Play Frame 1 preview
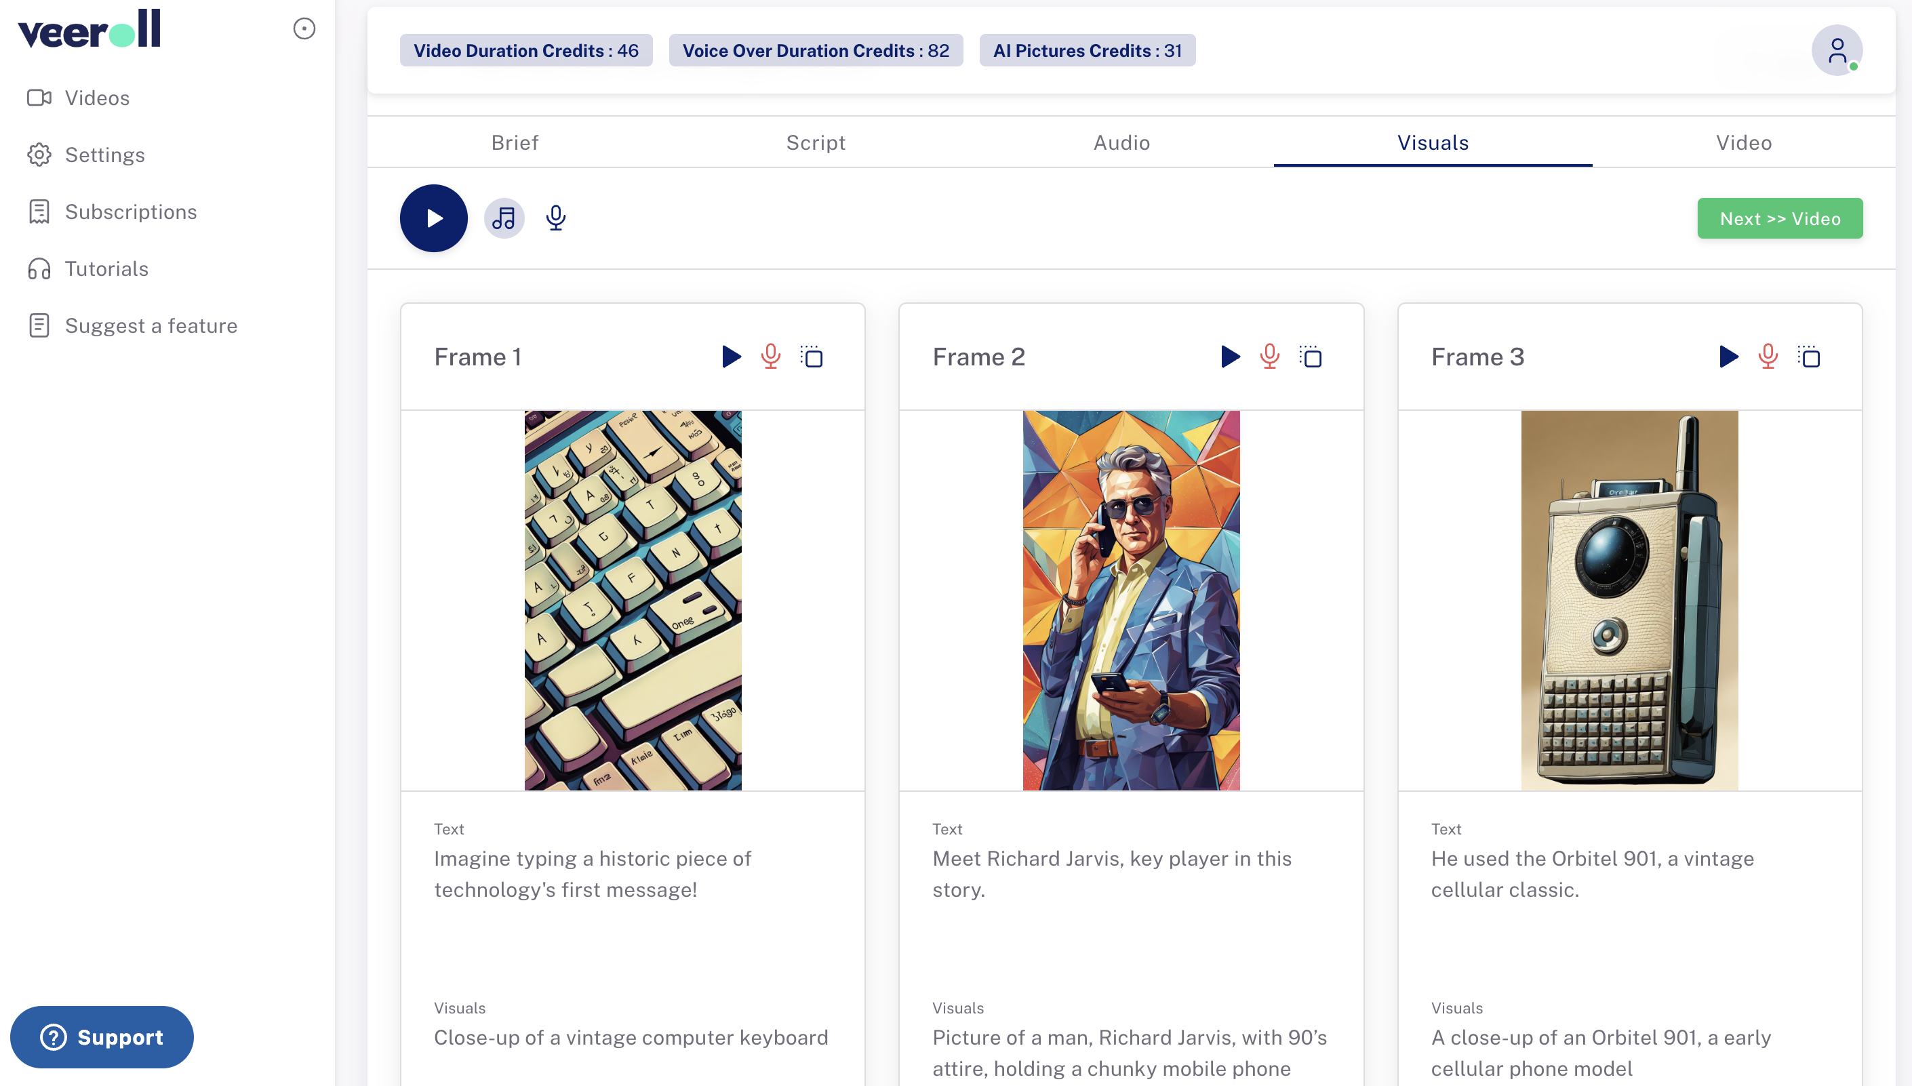 [x=731, y=357]
